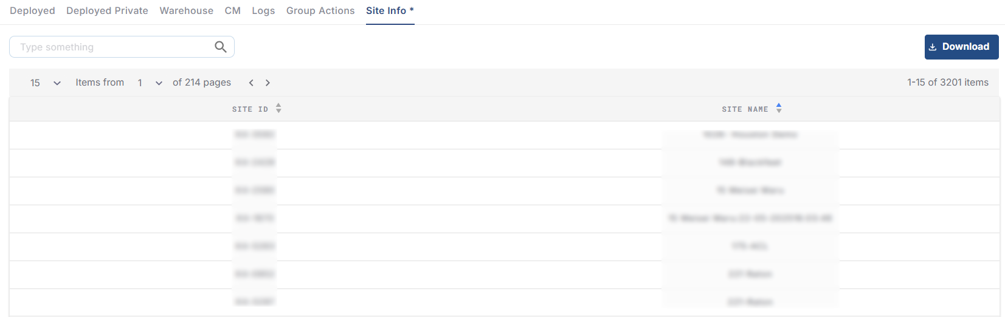The image size is (1005, 317).
Task: Open the rows-per-page dropdown showing 15
Action: pyautogui.click(x=46, y=83)
